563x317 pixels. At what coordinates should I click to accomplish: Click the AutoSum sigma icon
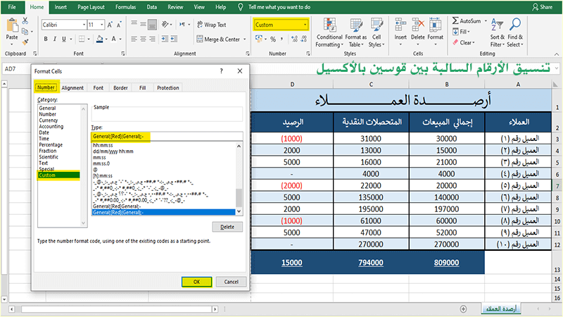[455, 21]
